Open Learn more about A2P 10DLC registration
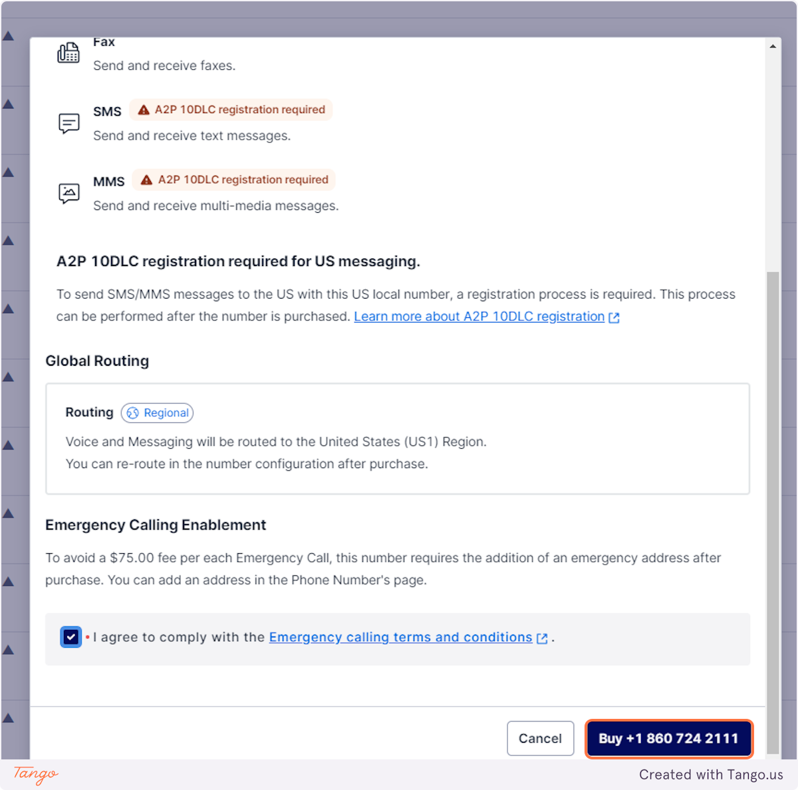798x790 pixels. tap(479, 317)
